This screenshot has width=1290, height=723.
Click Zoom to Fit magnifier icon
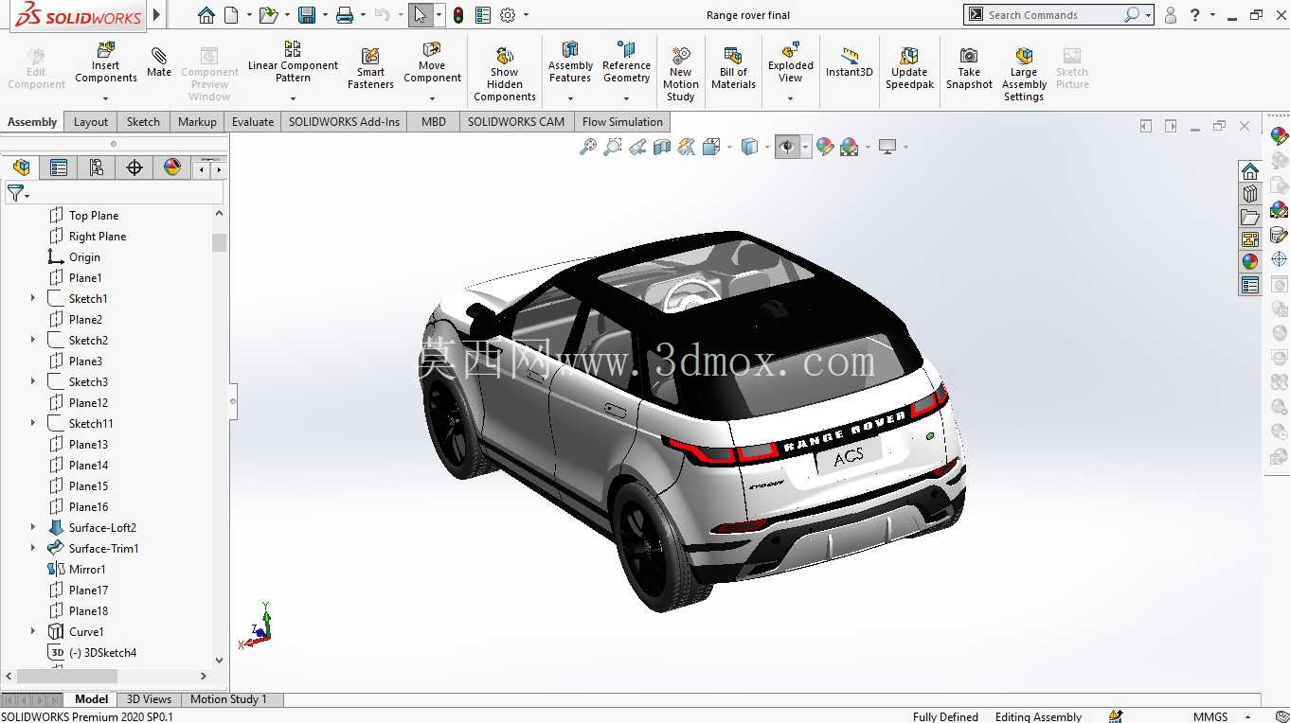(x=588, y=147)
